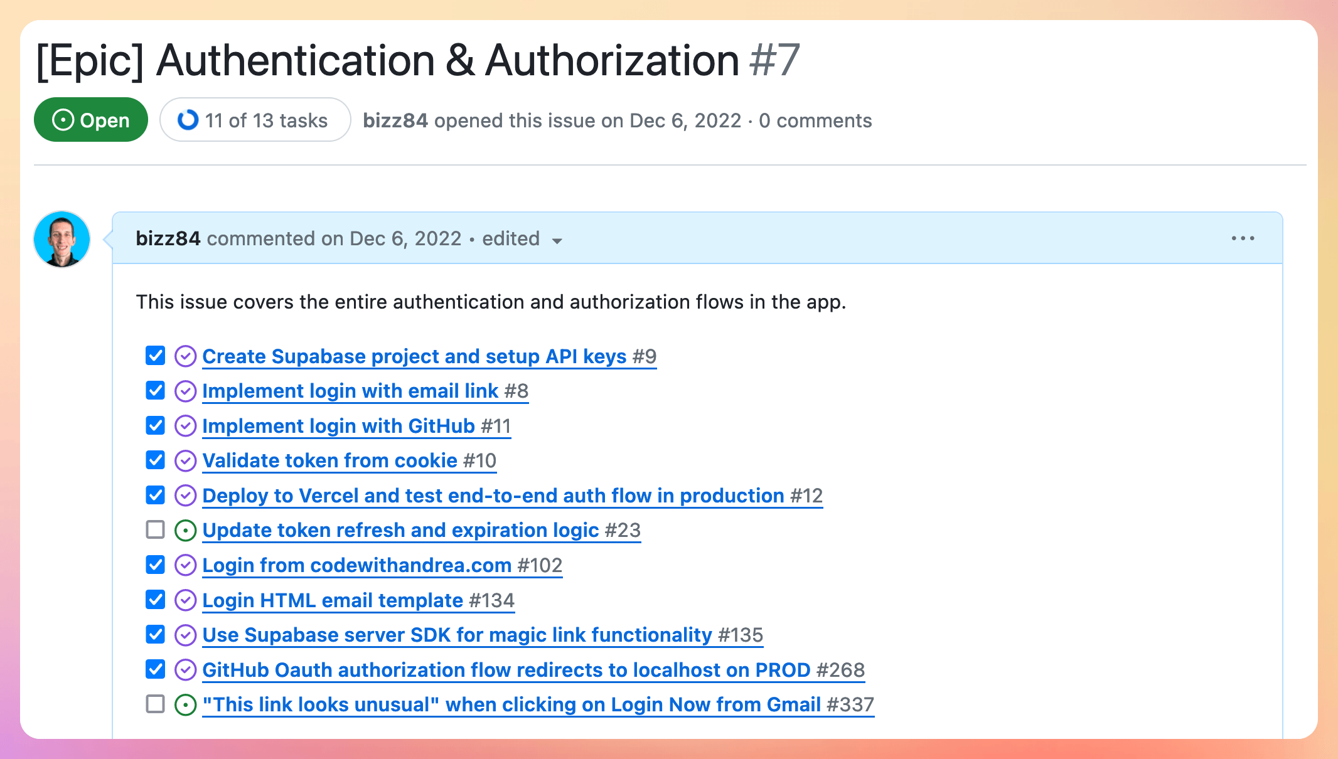Click the completed-issue icon beside issue #8
Viewport: 1338px width, 759px height.
click(x=185, y=390)
